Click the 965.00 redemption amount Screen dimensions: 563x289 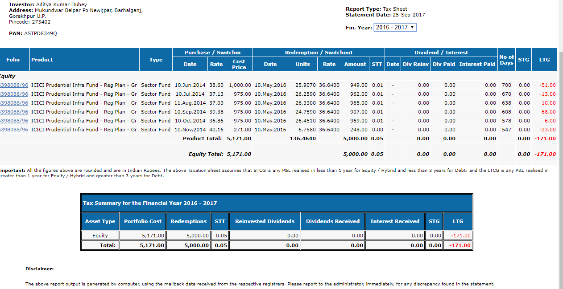(x=359, y=103)
